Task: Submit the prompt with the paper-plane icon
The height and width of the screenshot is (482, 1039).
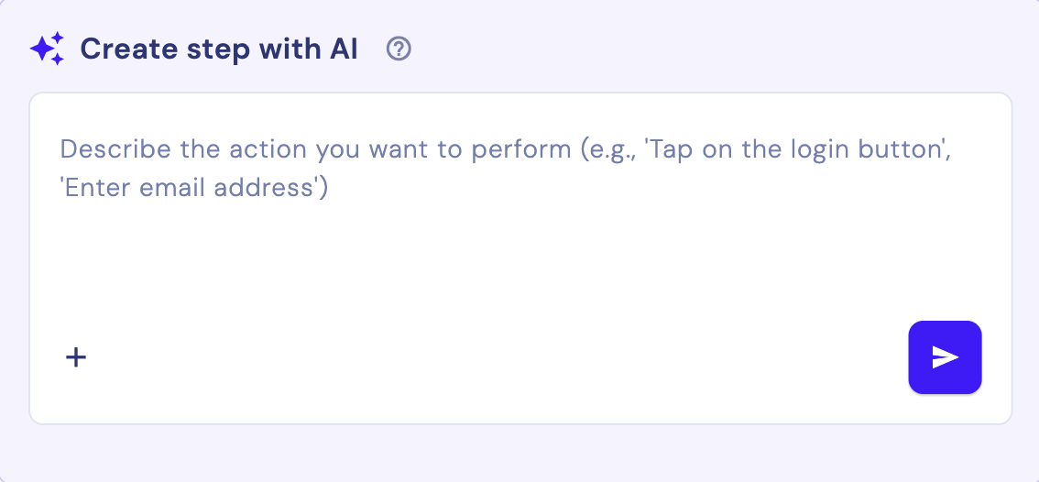Action: [x=945, y=357]
